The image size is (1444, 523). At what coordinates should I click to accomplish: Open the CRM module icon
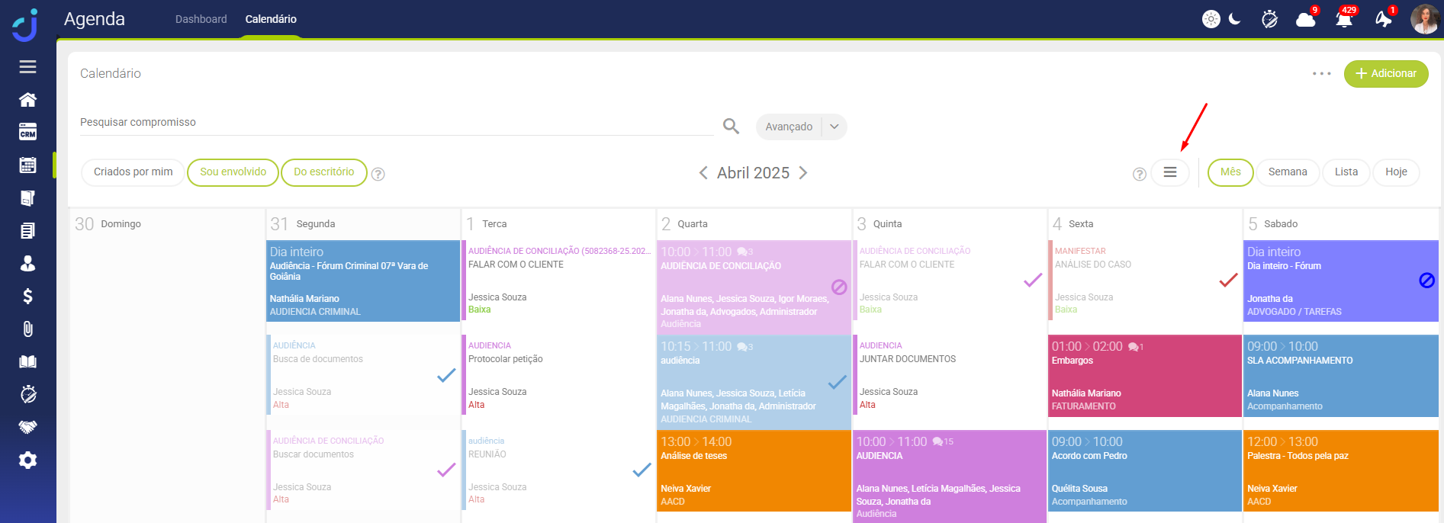click(x=27, y=133)
